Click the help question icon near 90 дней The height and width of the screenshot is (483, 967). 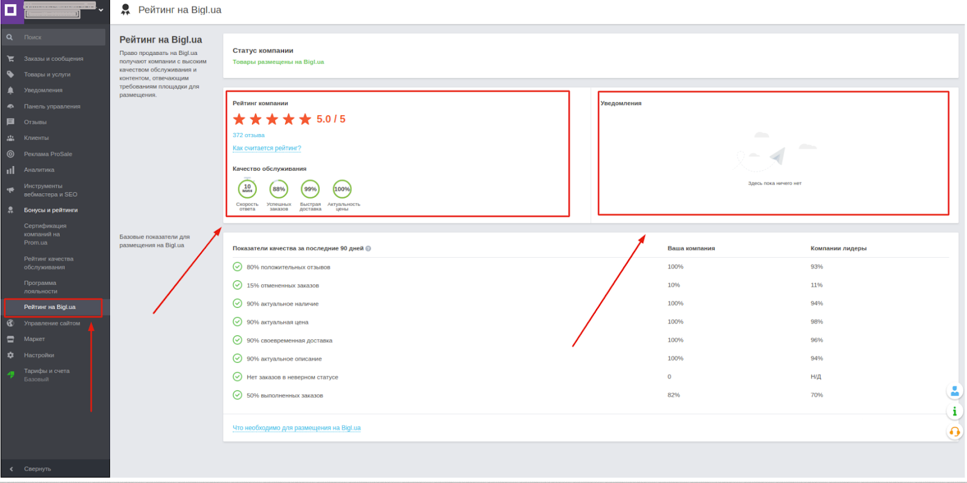pos(368,249)
